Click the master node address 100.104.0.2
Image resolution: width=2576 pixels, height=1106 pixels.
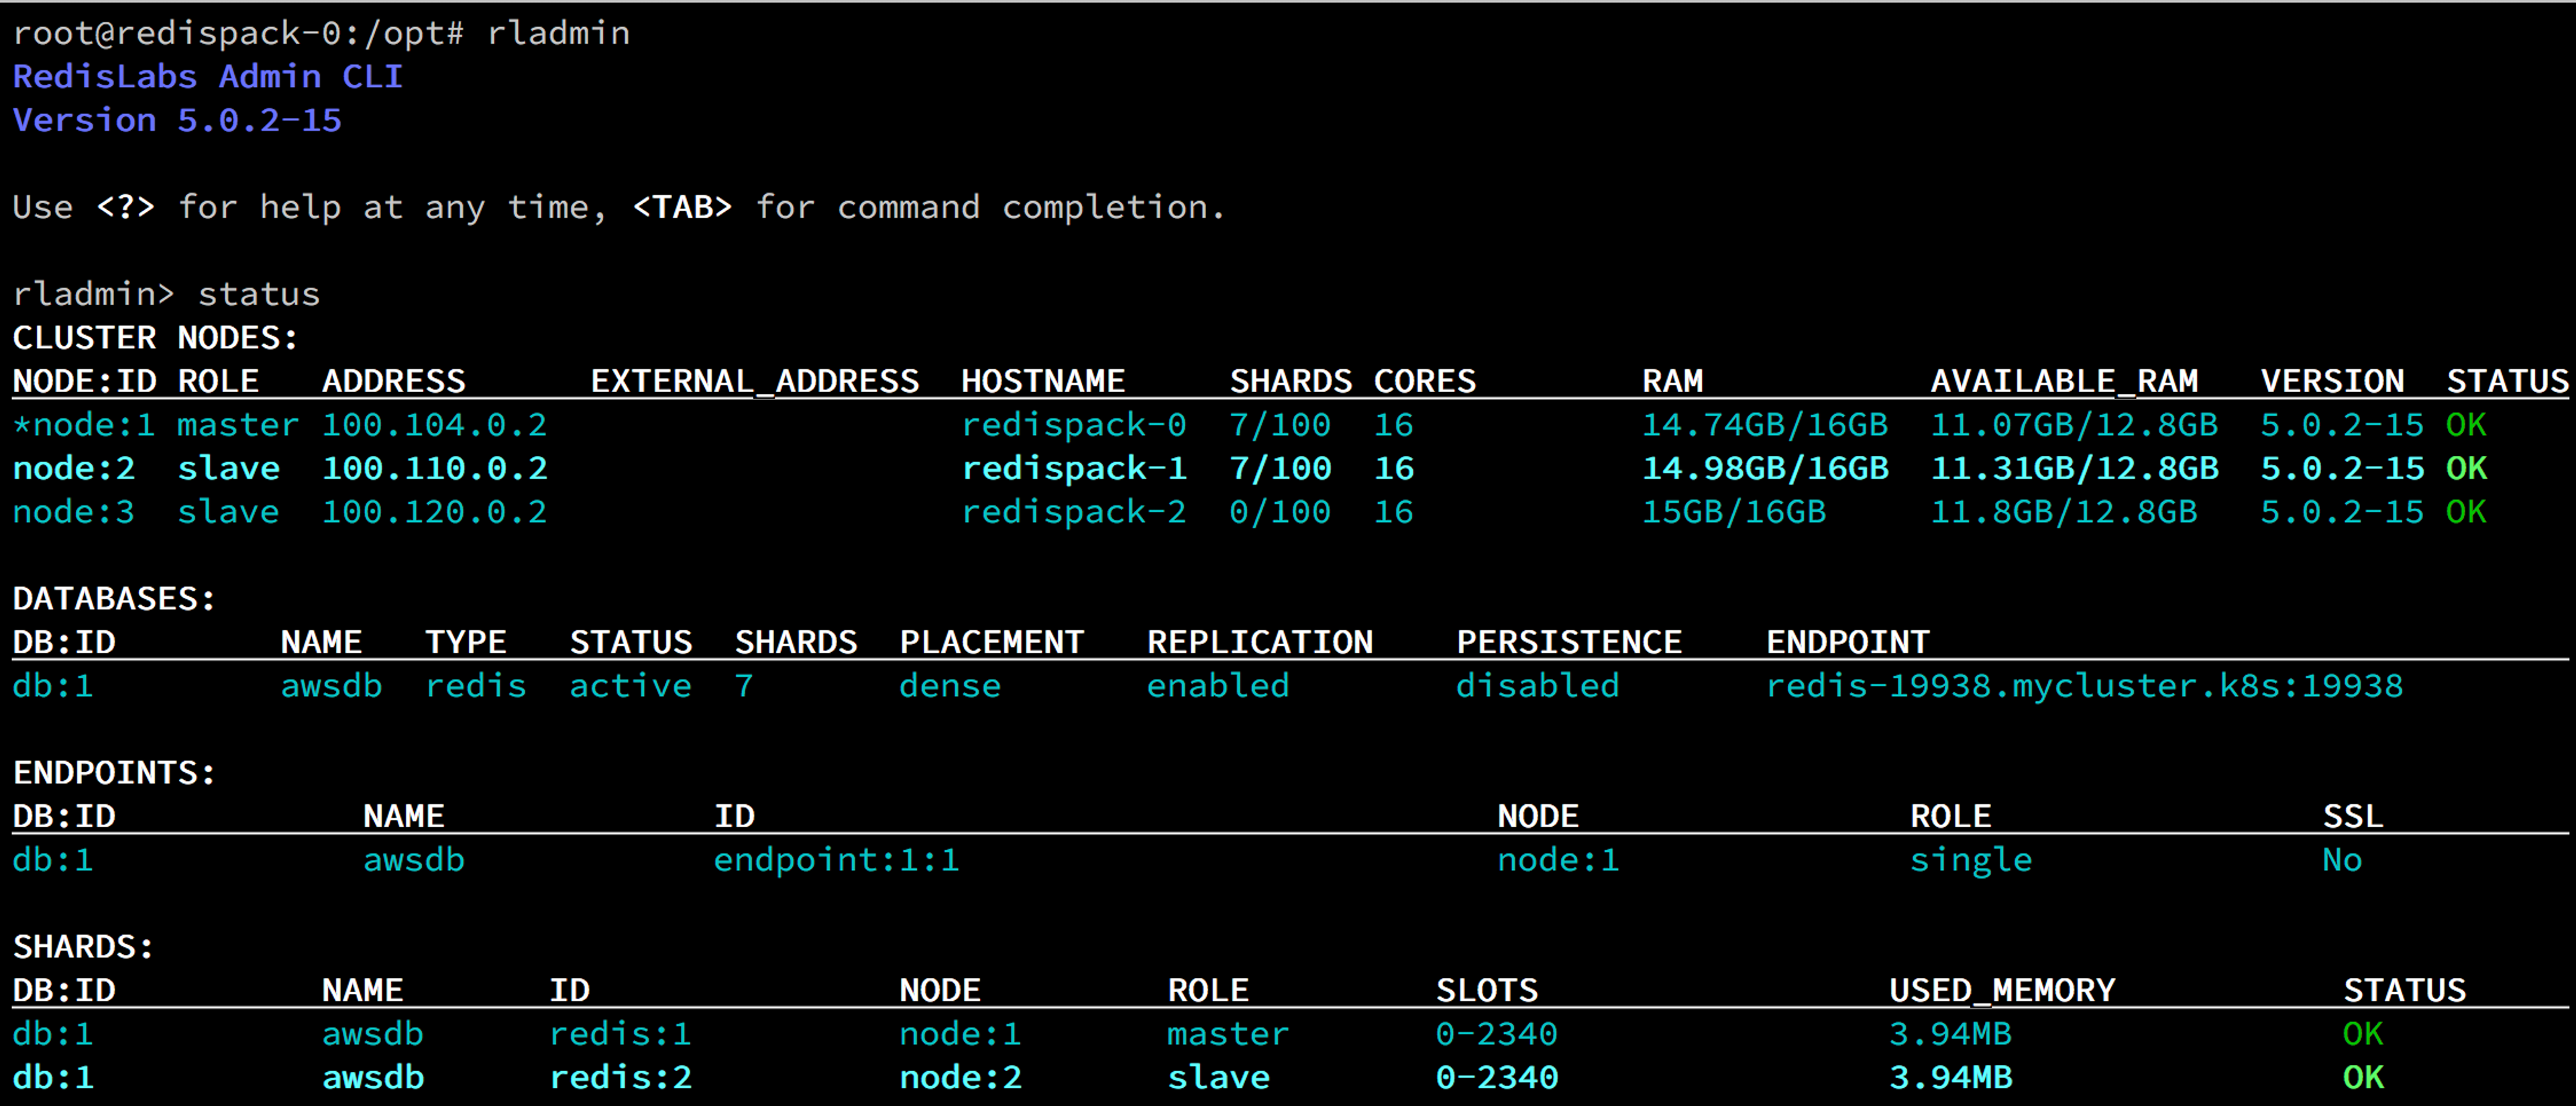point(434,426)
